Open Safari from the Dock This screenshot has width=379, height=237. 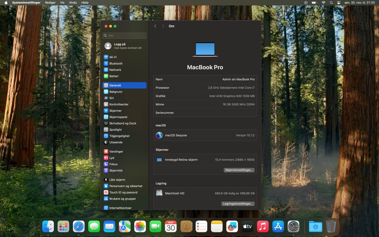click(79, 226)
